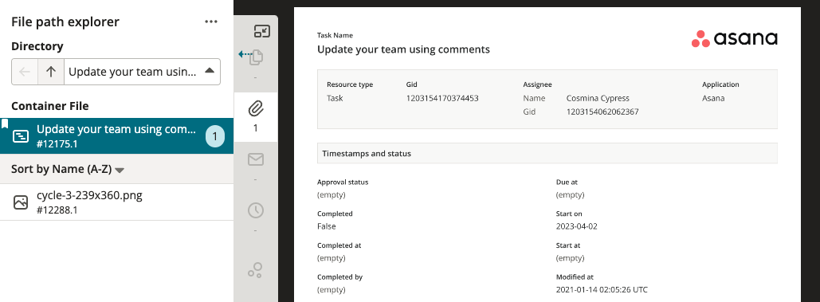
Task: Open the Sort by Name (A-Z) dropdown
Action: pos(68,169)
